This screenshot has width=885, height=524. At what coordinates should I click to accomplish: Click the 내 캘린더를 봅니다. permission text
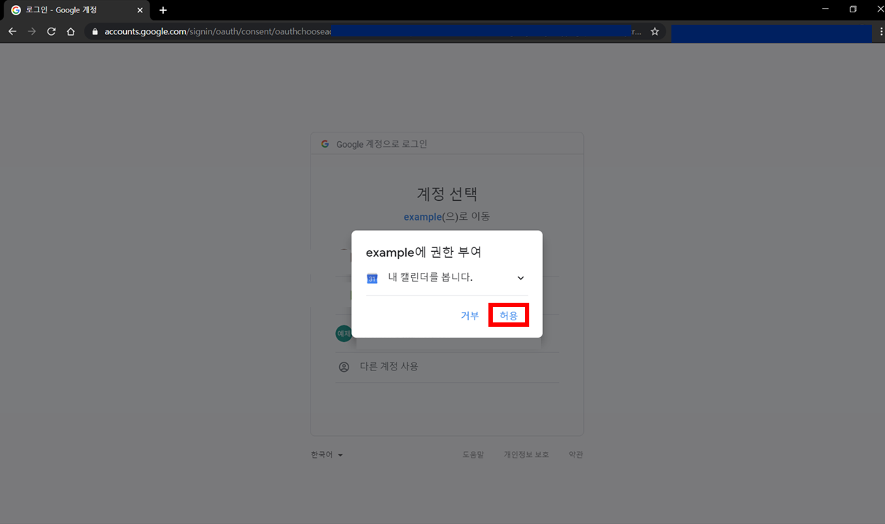[x=430, y=277]
